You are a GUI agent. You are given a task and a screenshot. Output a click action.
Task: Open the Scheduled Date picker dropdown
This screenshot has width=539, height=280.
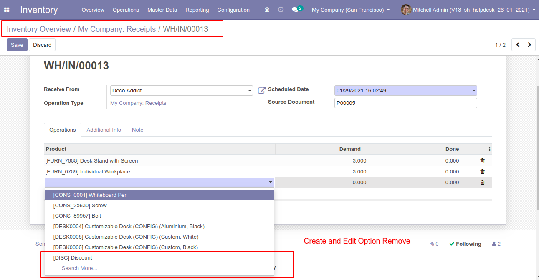pyautogui.click(x=473, y=91)
